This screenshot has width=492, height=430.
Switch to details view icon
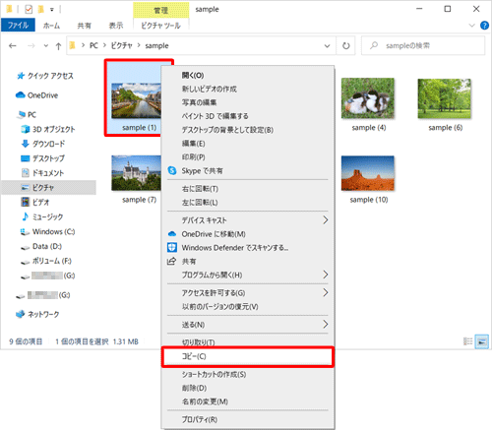467,341
